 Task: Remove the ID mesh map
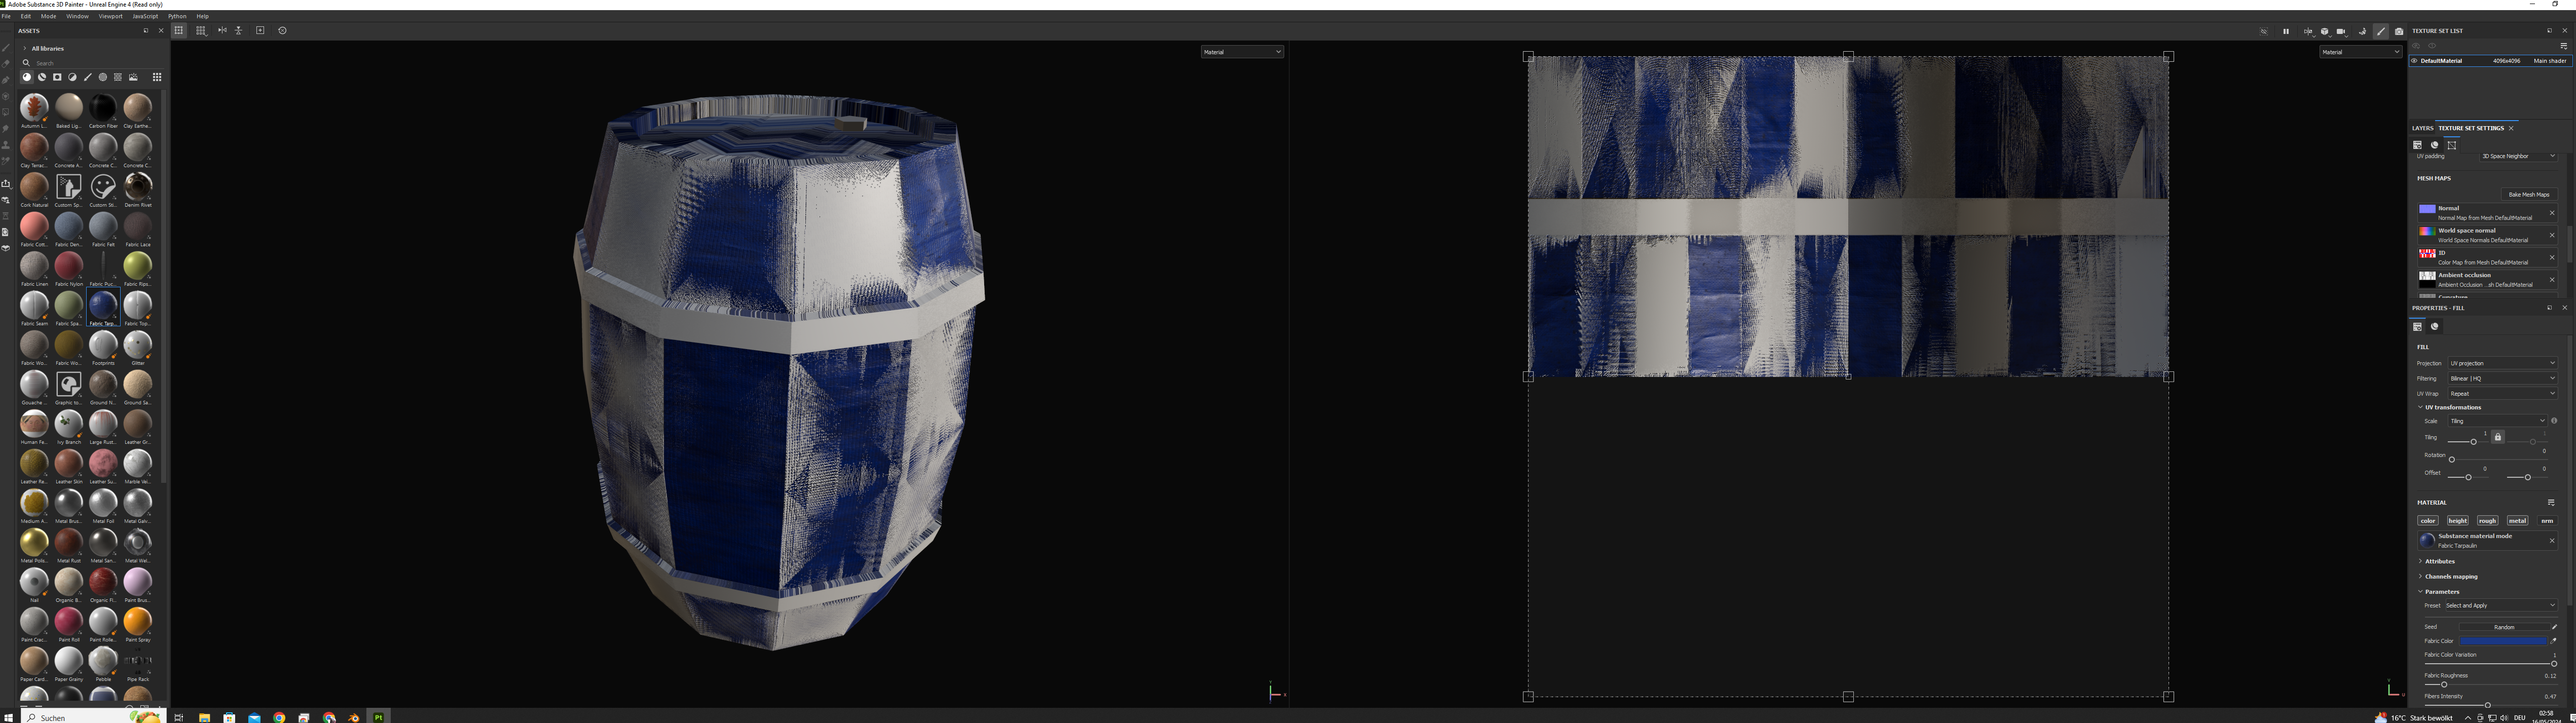pos(2551,257)
